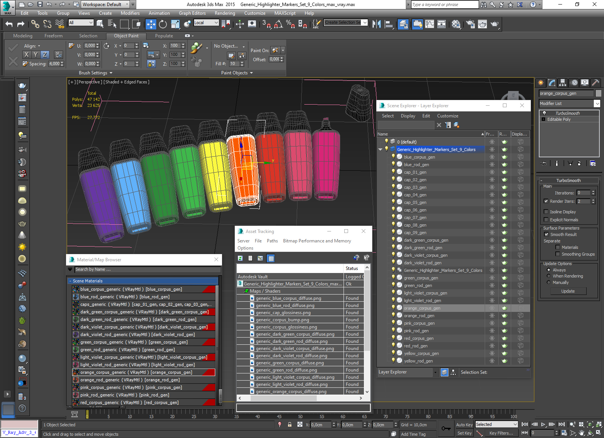Click Refresh icon in Asset Tracking
The height and width of the screenshot is (438, 604).
(x=240, y=258)
